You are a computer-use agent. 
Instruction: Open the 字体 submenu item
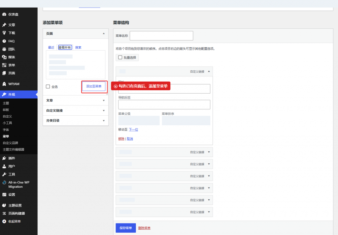[x=6, y=130]
